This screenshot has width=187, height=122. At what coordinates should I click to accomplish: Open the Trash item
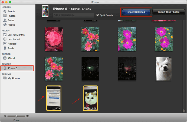[x=8, y=48]
